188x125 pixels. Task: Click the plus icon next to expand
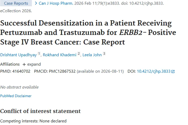tap(24, 64)
